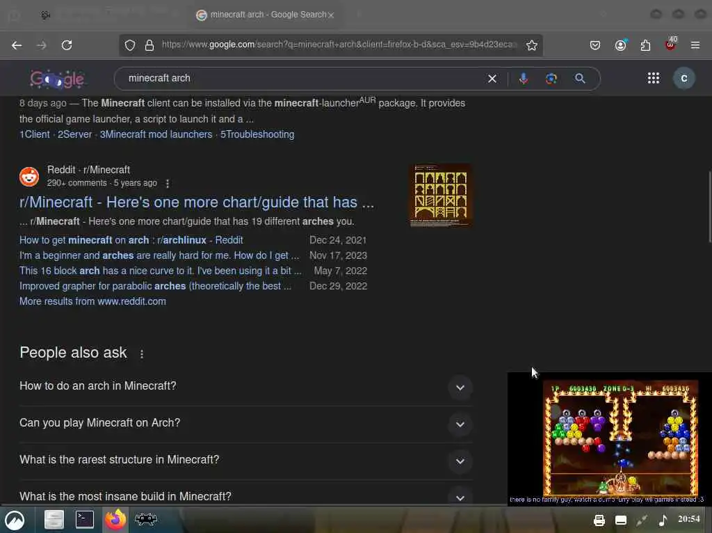
Task: Click the page vertical scrollbar
Action: [x=709, y=207]
